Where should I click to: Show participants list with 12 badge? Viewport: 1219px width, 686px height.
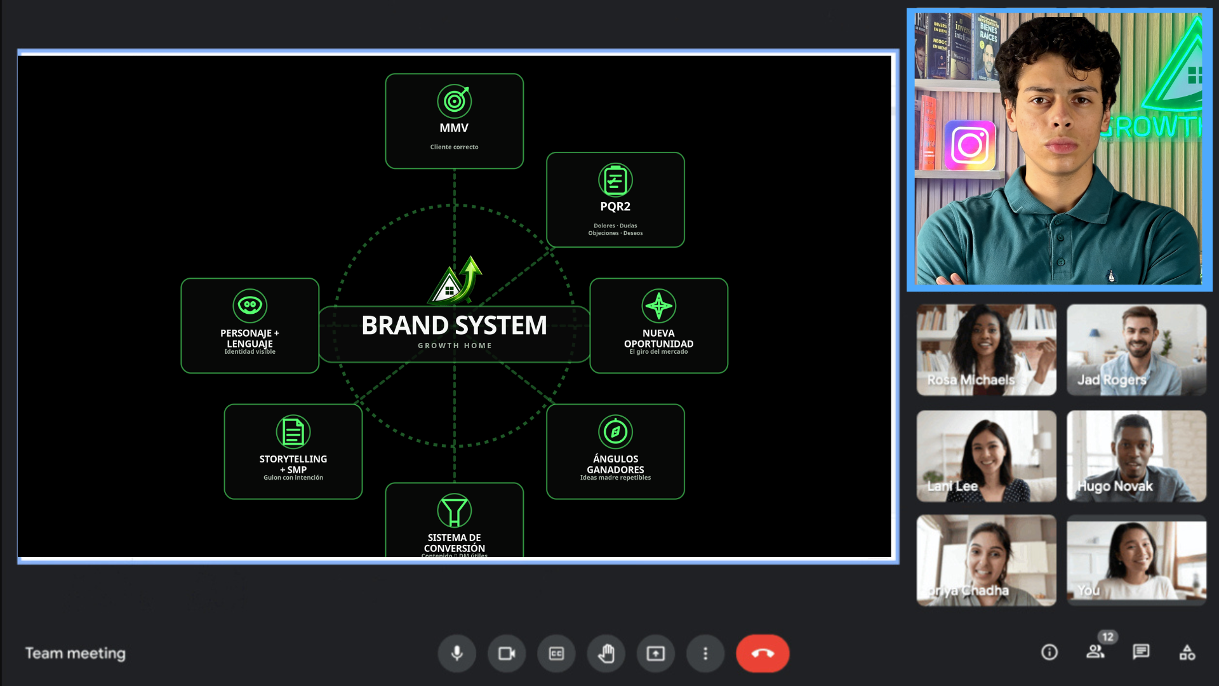[1095, 651]
